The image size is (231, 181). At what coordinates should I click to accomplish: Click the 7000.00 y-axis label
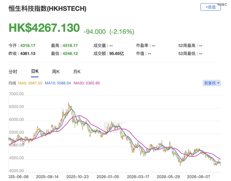click(16, 94)
